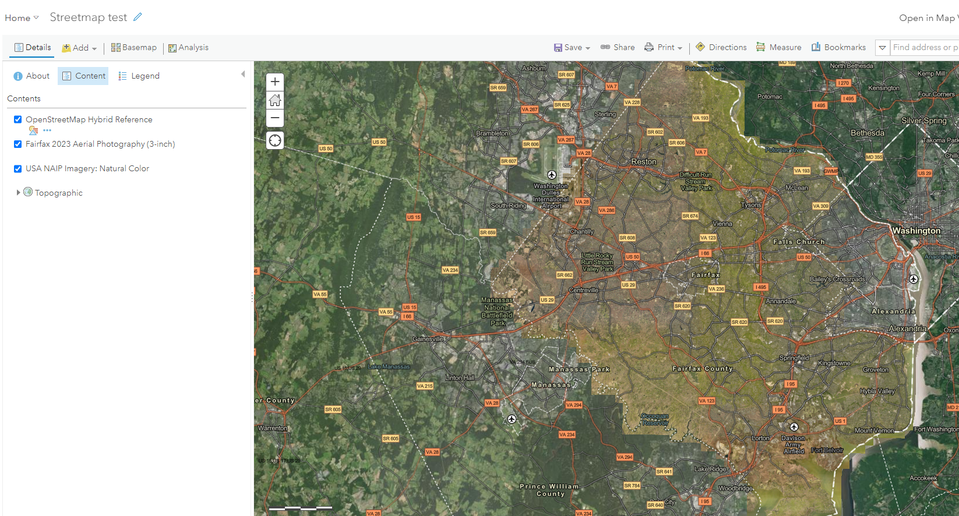Share the map

tap(618, 47)
